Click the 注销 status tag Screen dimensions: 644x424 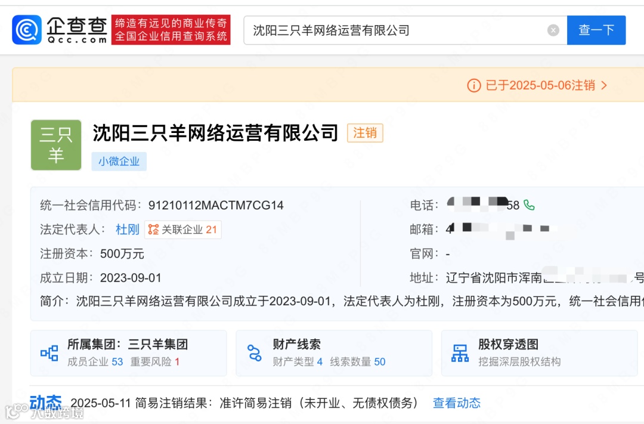pyautogui.click(x=365, y=133)
